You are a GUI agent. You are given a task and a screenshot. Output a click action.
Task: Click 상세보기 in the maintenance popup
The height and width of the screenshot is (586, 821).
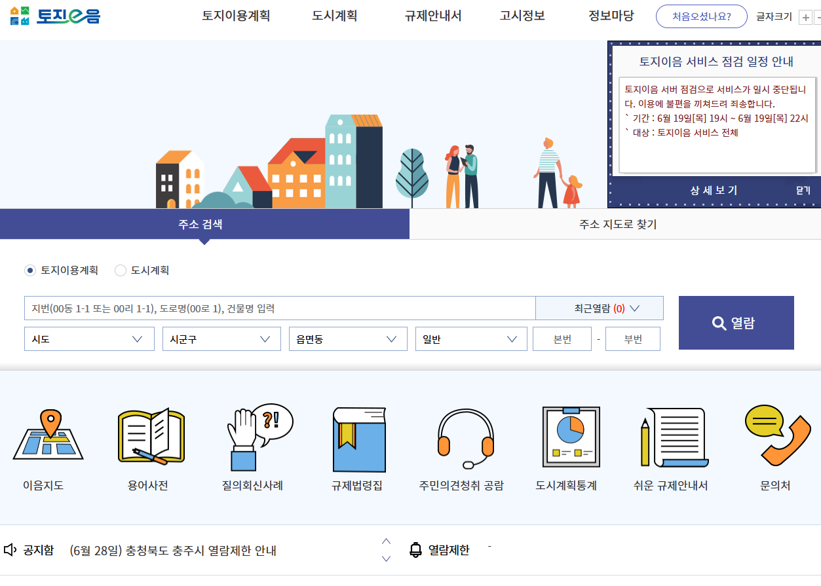click(x=714, y=191)
